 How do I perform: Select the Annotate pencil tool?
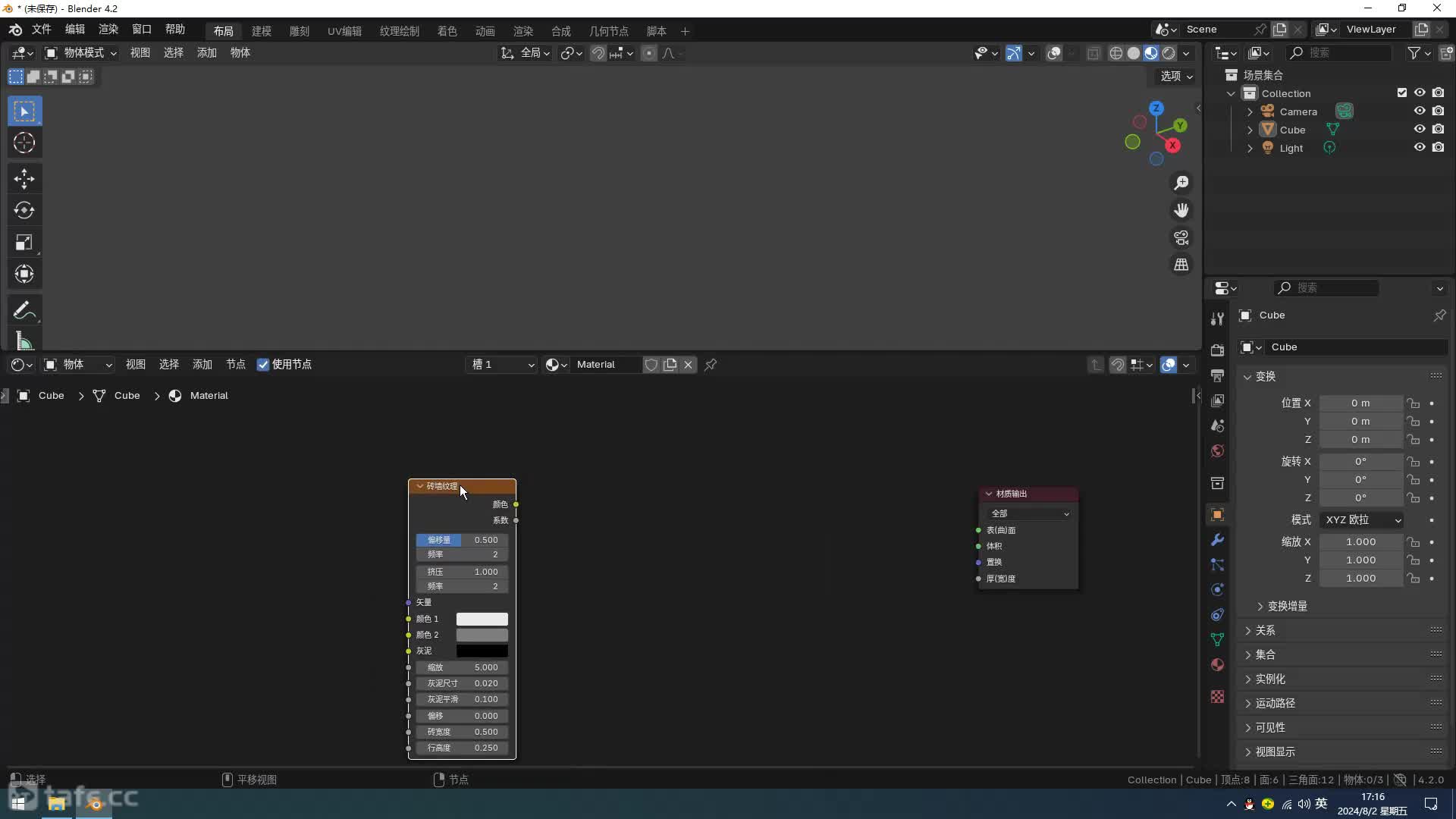coord(24,311)
